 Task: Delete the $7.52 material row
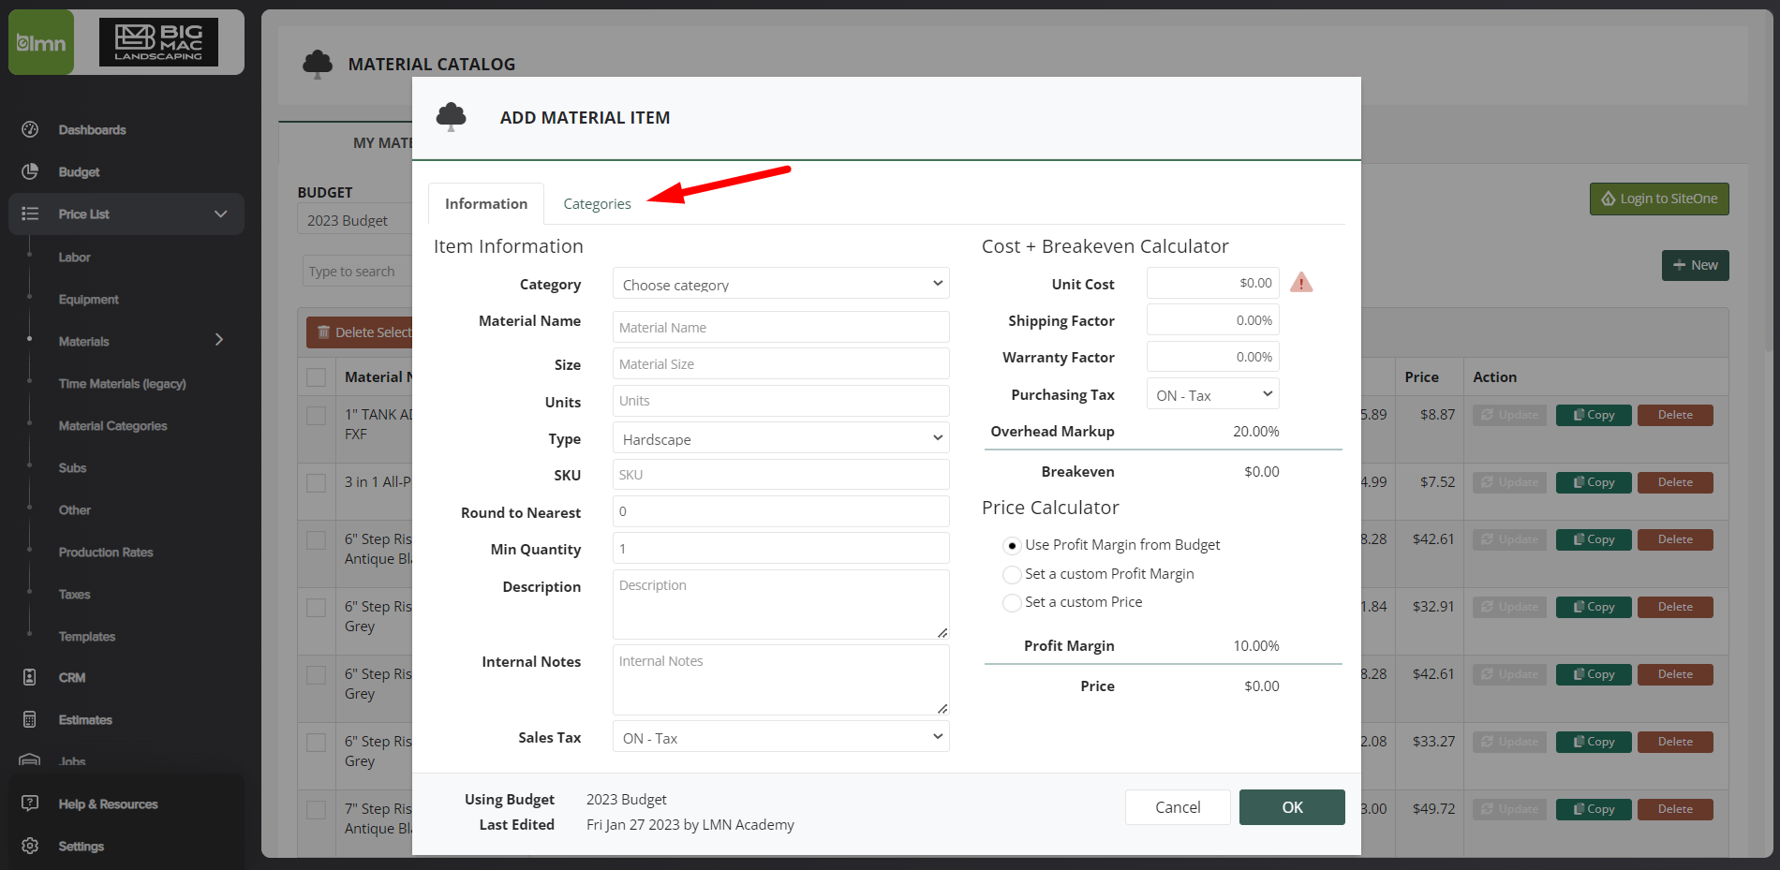tap(1675, 482)
